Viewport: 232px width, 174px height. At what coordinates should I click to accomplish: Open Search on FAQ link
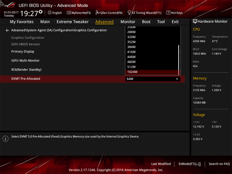pyautogui.click(x=219, y=164)
